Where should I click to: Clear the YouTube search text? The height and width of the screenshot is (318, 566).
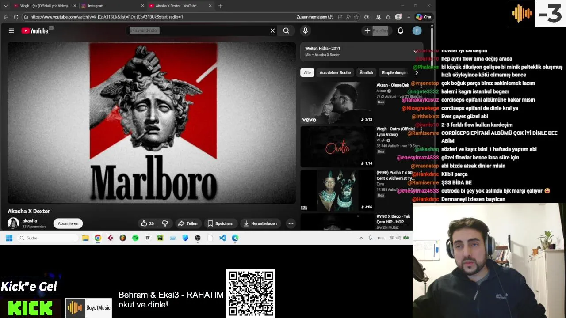(x=272, y=30)
